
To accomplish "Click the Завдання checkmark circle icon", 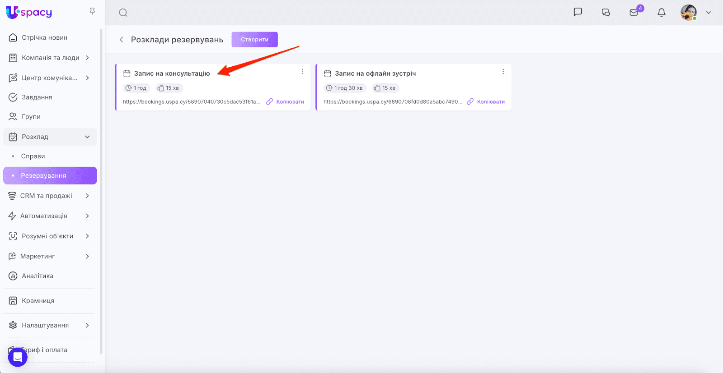I will point(13,97).
